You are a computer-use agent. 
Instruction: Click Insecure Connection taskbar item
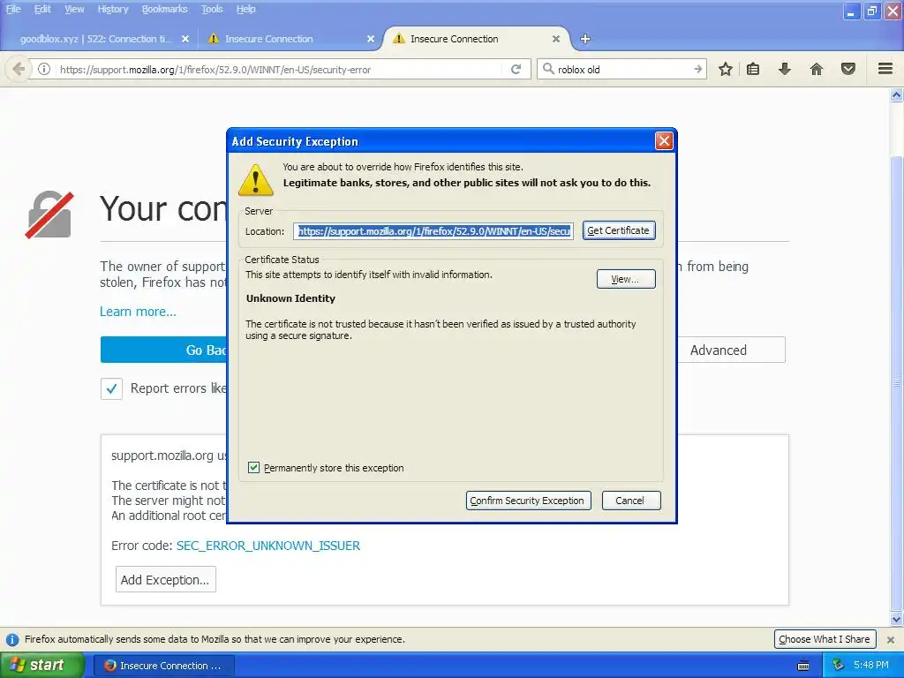(164, 666)
